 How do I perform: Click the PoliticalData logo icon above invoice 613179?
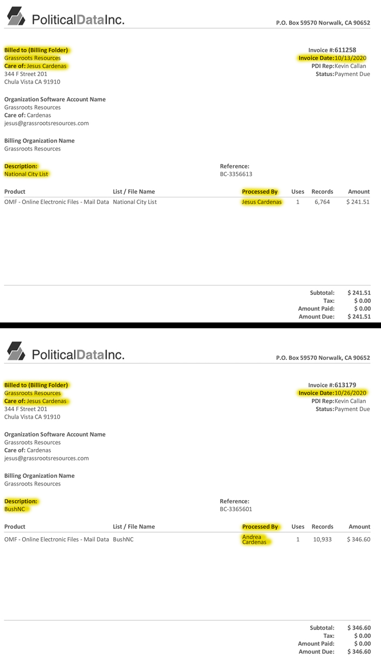(16, 351)
